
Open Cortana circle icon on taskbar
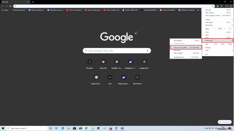tap(50, 128)
